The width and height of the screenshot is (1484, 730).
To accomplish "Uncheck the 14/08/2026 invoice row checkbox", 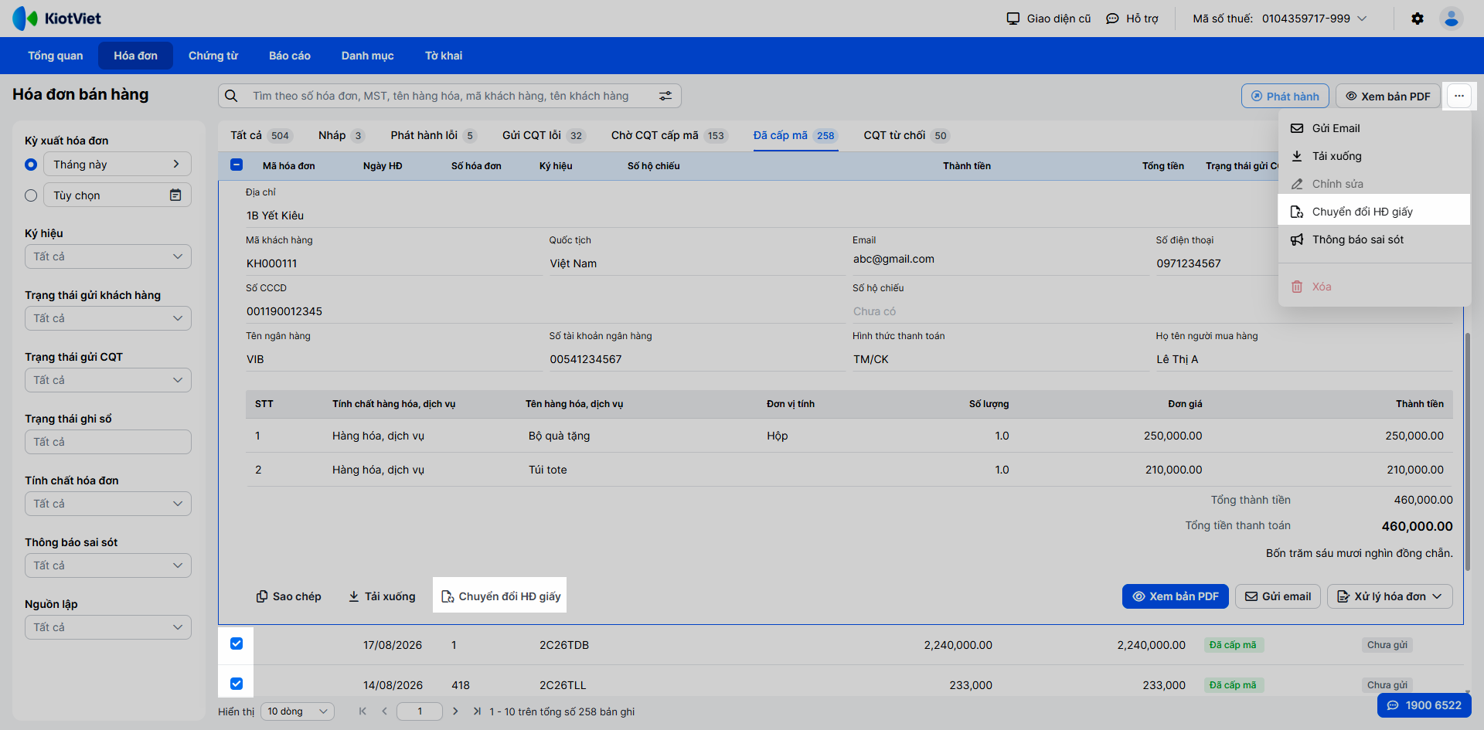I will pos(237,684).
